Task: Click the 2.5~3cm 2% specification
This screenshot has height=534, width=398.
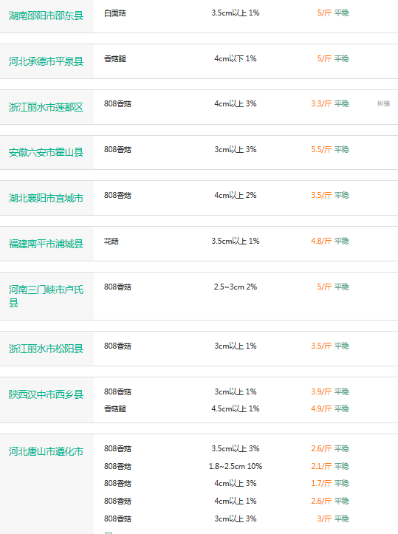Action: coord(236,287)
